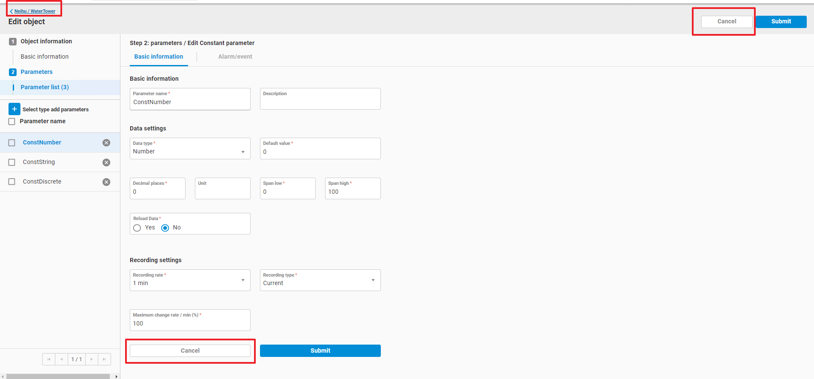The height and width of the screenshot is (379, 814).
Task: Go to the next page in pagination
Action: point(91,359)
